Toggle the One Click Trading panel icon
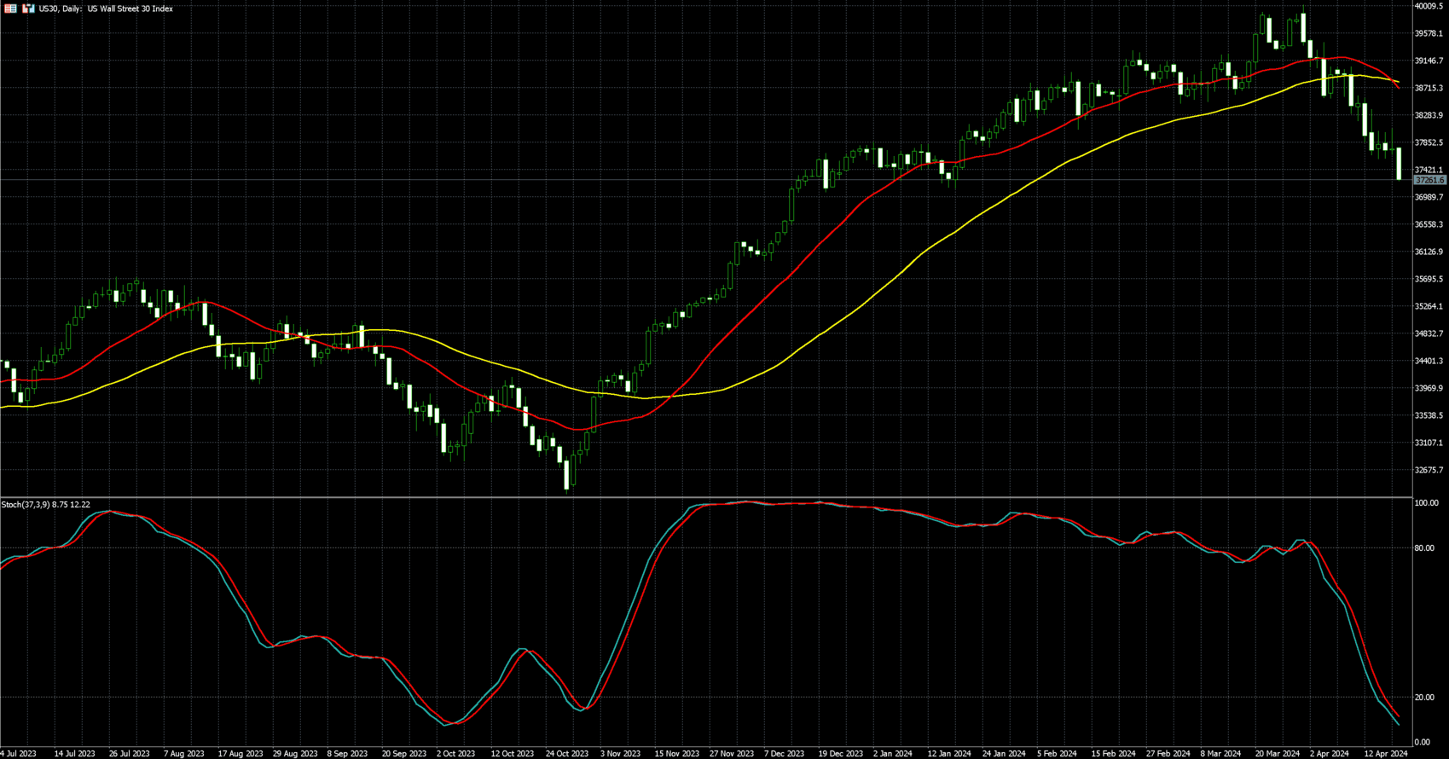The image size is (1449, 759). point(28,9)
